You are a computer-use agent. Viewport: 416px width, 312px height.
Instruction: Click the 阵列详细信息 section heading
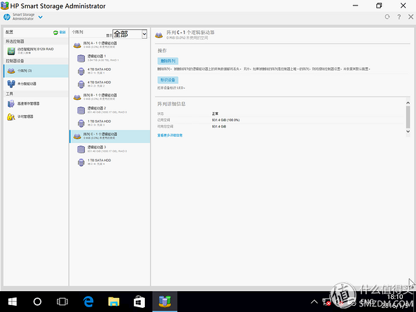[171, 104]
